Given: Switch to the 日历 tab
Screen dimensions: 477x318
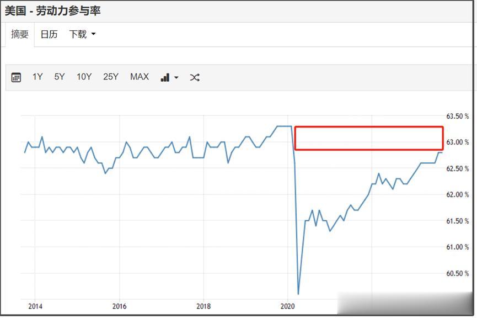Looking at the screenshot, I should 49,34.
